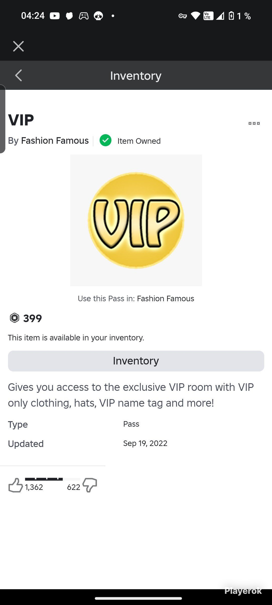Open the Fashion Famous creator link
This screenshot has width=272, height=605.
tap(55, 141)
